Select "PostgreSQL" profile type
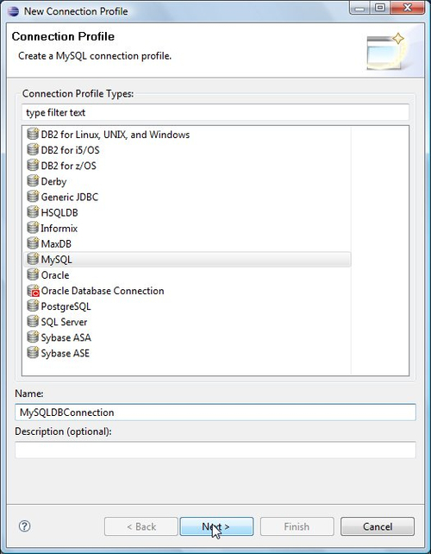 tap(66, 306)
